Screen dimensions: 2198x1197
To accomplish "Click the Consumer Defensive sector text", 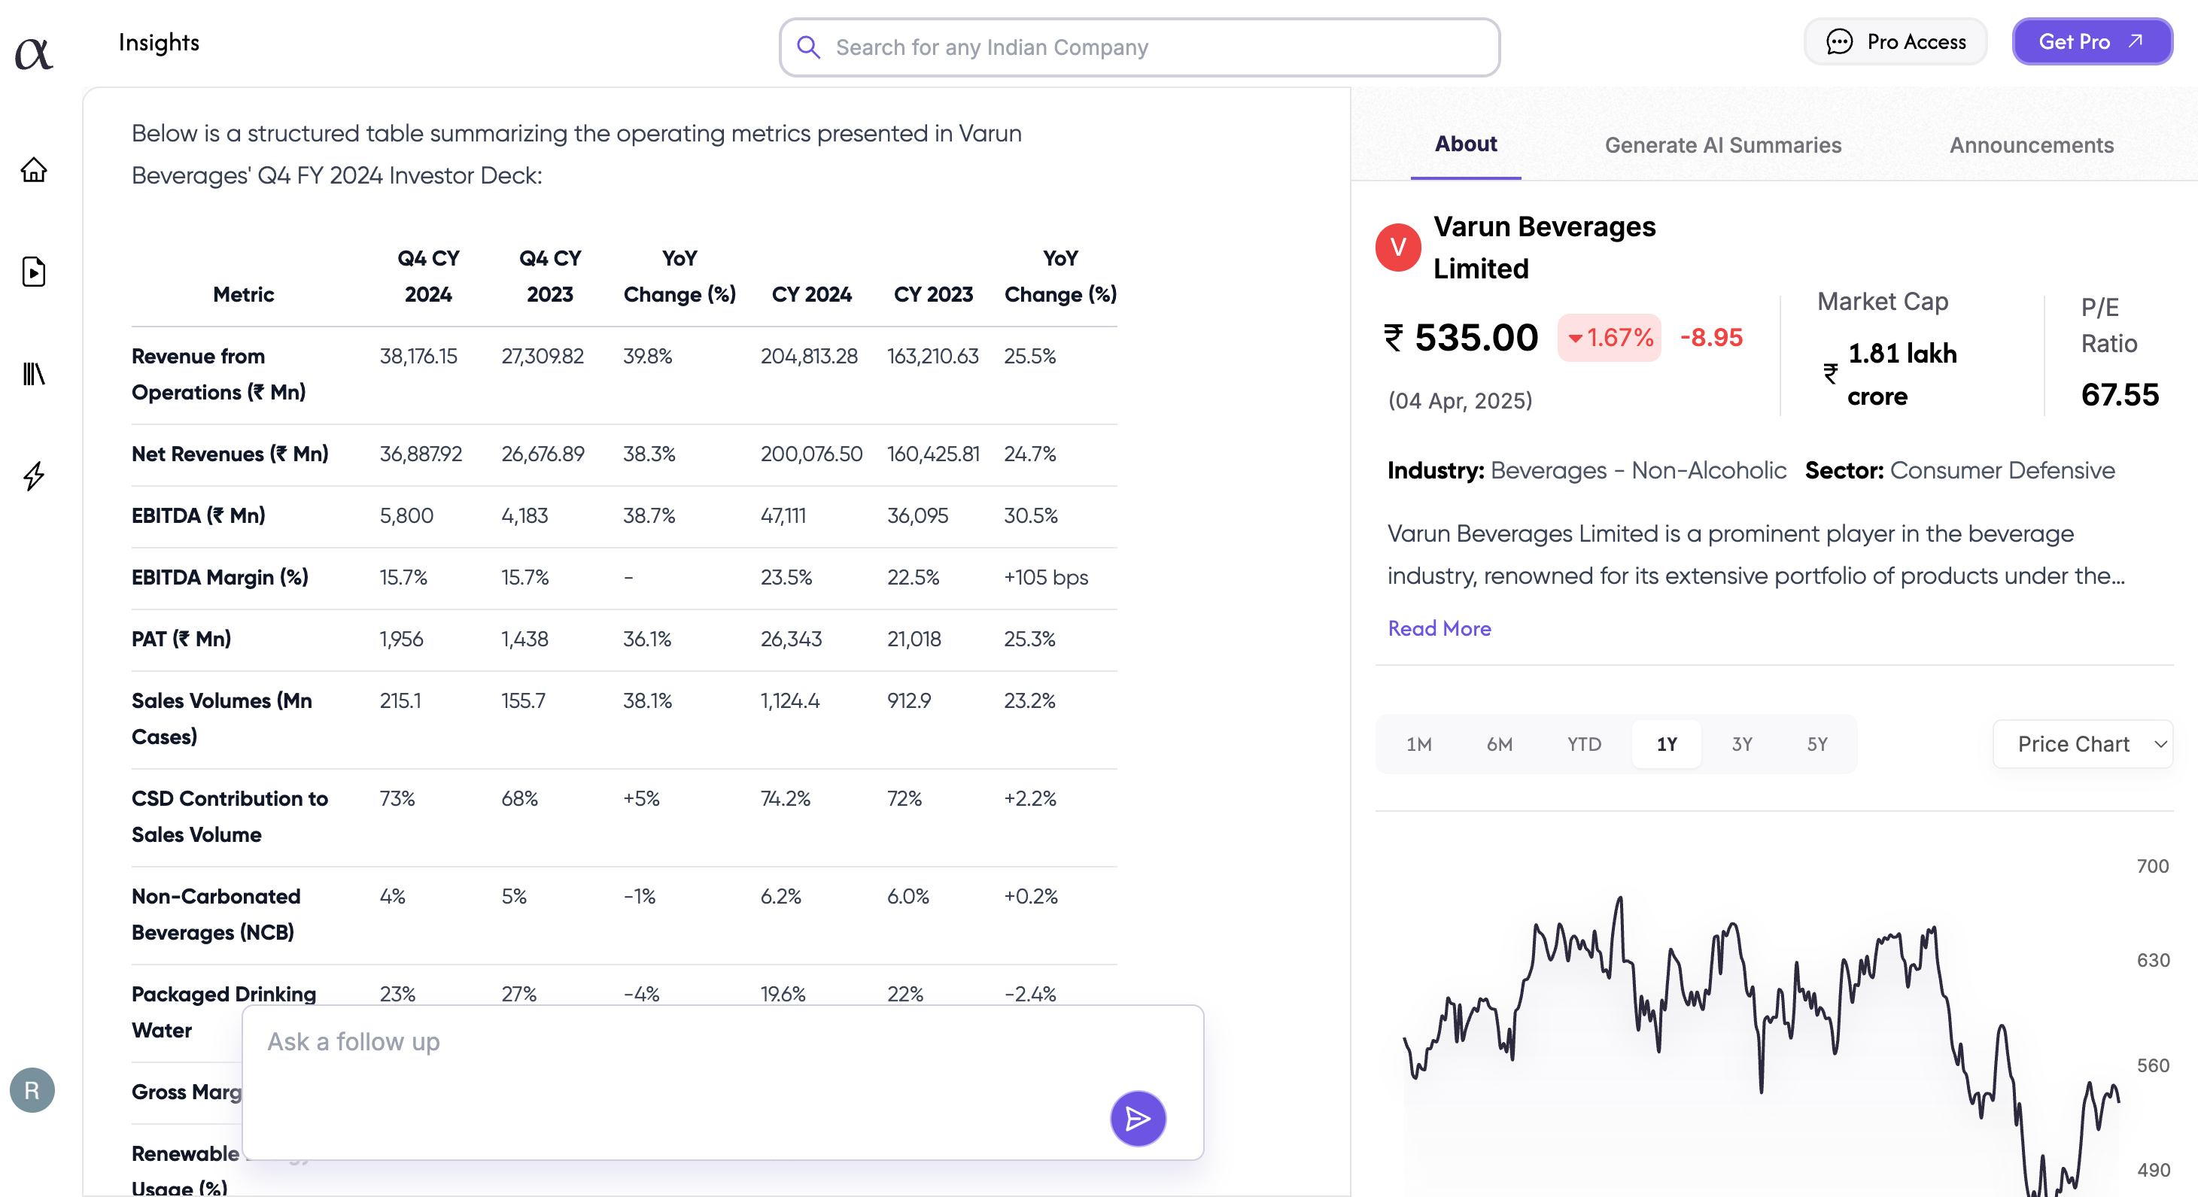I will tap(2002, 469).
